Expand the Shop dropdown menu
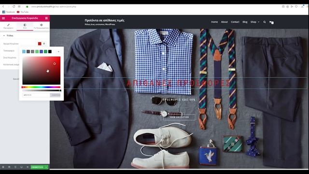 (x=255, y=22)
